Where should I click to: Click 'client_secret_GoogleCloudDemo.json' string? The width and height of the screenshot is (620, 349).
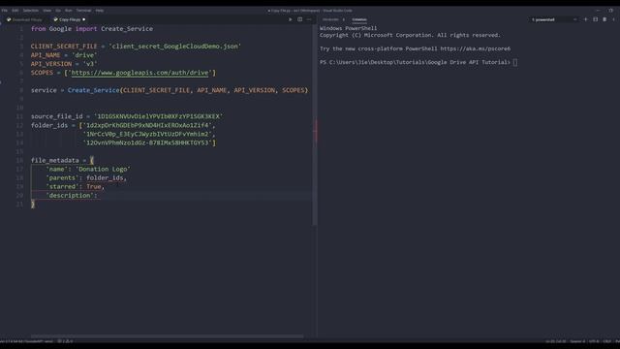(174, 47)
